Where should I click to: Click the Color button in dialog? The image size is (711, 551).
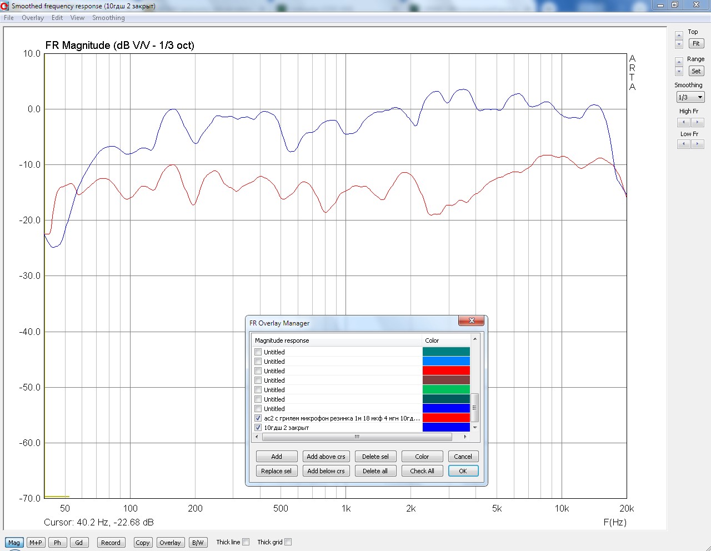pyautogui.click(x=422, y=457)
